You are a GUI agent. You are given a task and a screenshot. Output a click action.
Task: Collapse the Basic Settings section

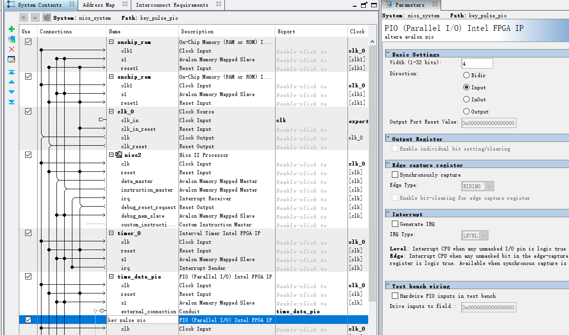388,53
